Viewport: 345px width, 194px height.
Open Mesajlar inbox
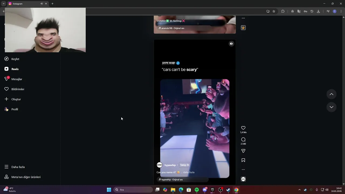pyautogui.click(x=17, y=79)
